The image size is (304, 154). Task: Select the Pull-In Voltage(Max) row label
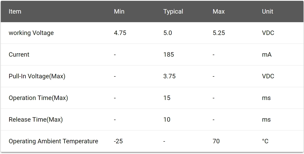tap(37, 76)
